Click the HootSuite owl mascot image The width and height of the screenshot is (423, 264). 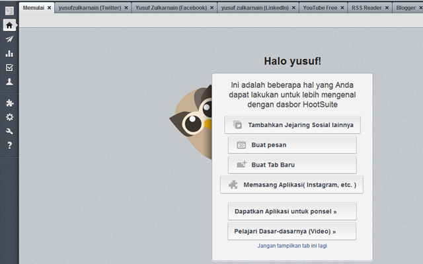click(191, 122)
